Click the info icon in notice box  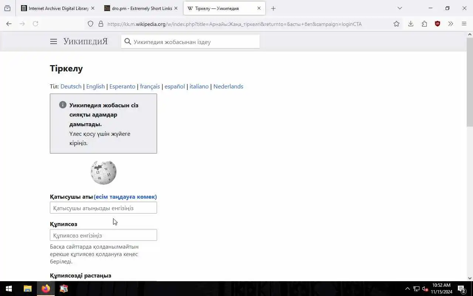point(63,105)
